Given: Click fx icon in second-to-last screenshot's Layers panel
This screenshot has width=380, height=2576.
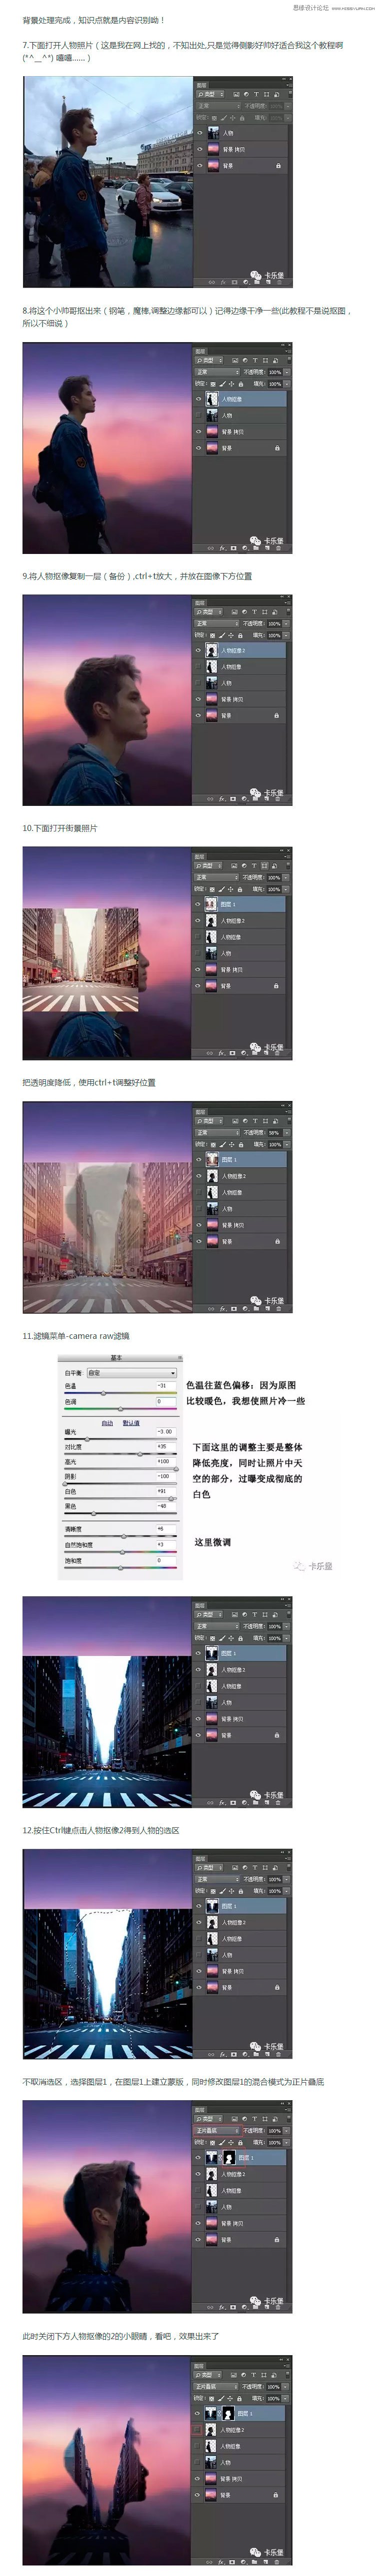Looking at the screenshot, I should coord(222,2308).
